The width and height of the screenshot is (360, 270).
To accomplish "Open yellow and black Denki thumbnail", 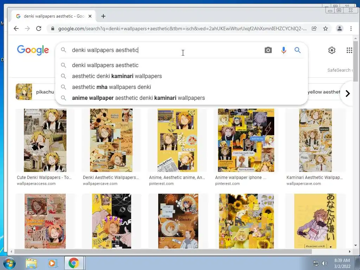I will [x=111, y=221].
